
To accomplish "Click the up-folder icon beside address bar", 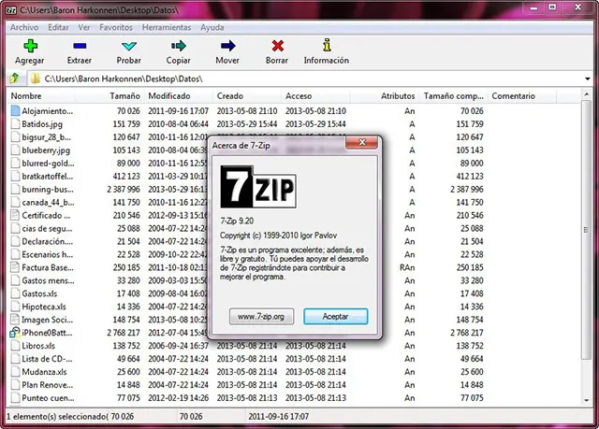I will (x=15, y=79).
